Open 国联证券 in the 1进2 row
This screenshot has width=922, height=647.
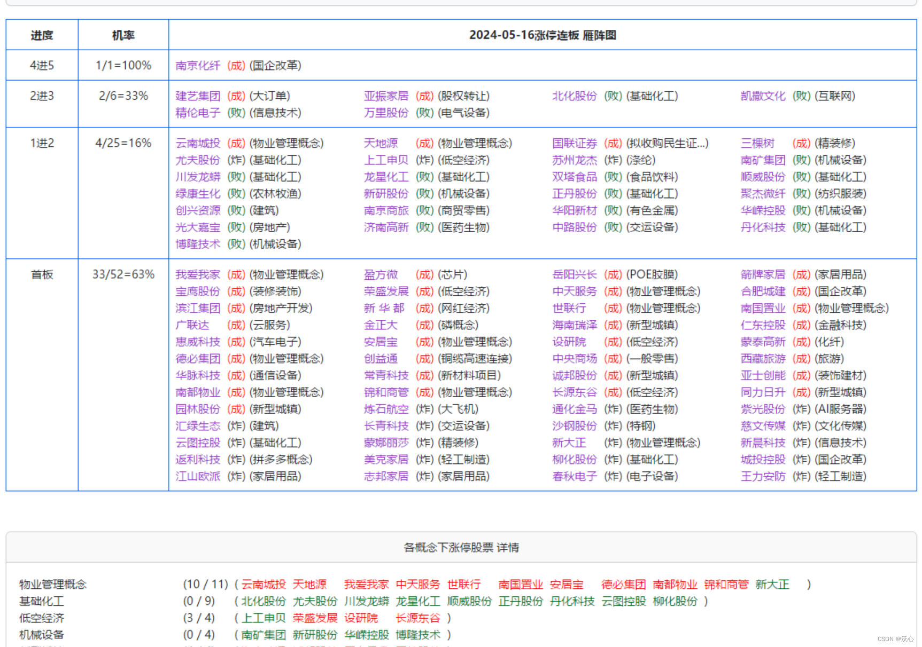[575, 143]
